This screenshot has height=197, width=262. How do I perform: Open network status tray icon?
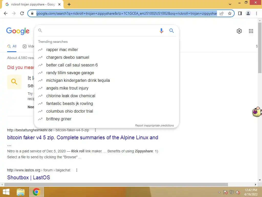(232, 192)
